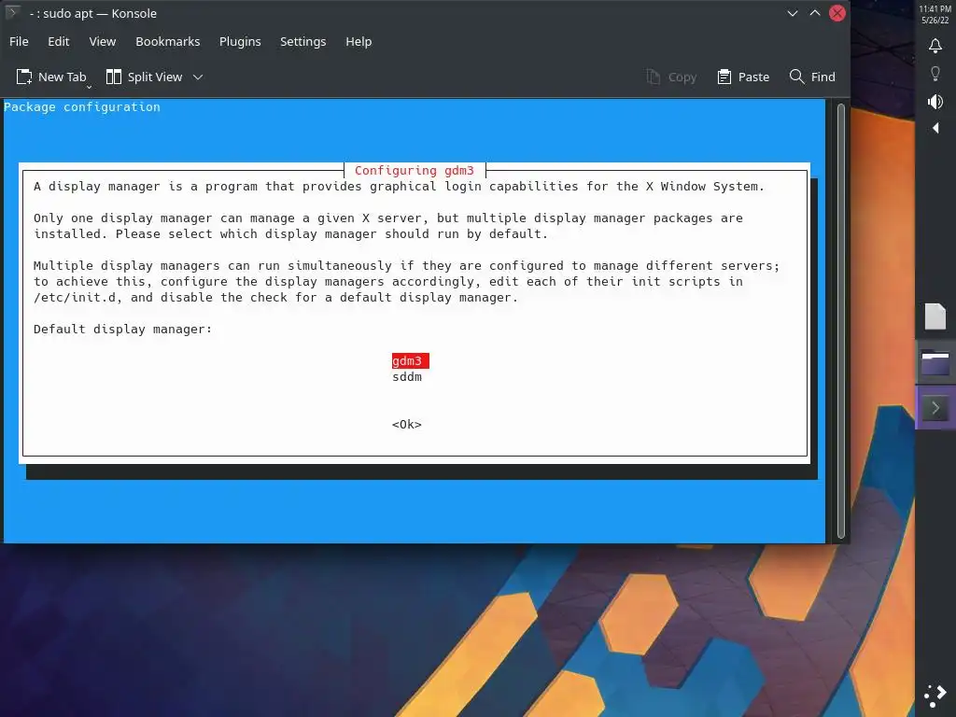956x717 pixels.
Task: Click the Copy icon in toolbar
Action: (x=653, y=77)
